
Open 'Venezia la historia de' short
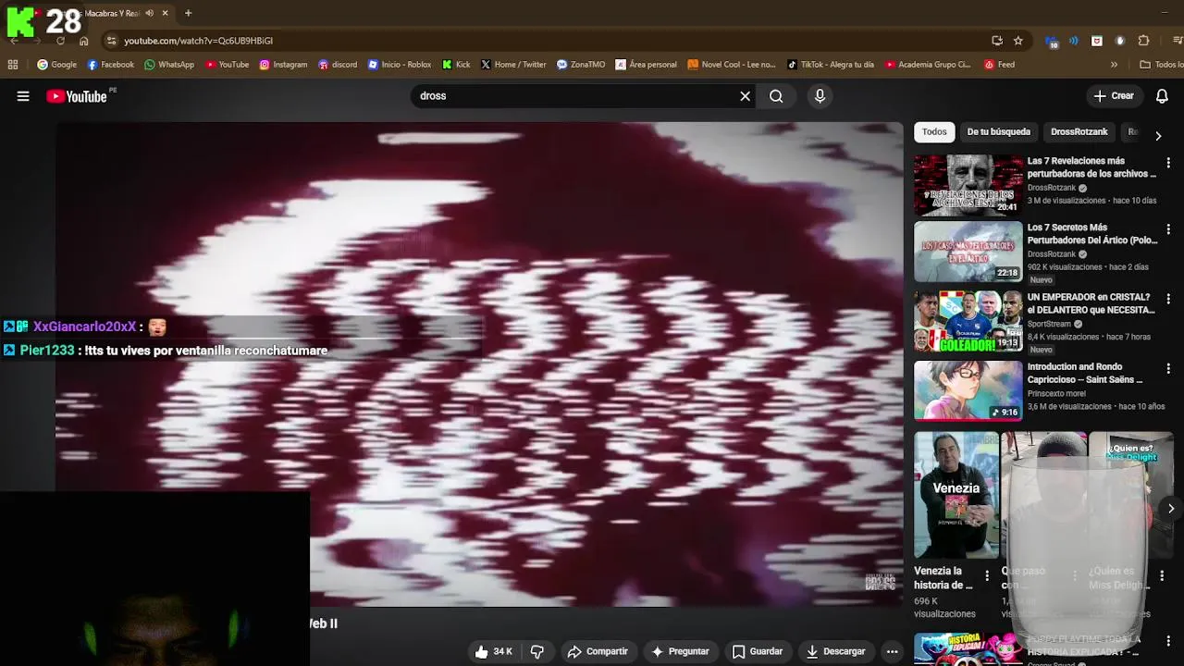coord(956,495)
